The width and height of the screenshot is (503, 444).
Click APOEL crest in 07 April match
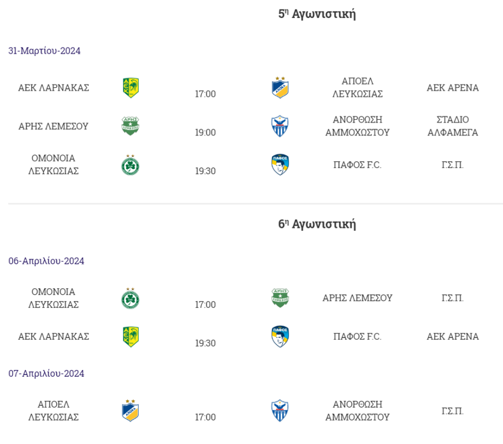click(130, 410)
